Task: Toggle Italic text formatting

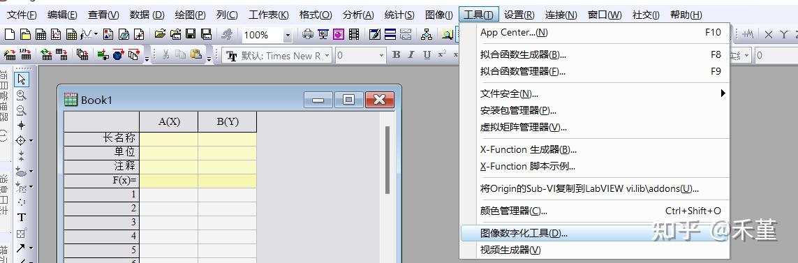Action: pos(411,55)
